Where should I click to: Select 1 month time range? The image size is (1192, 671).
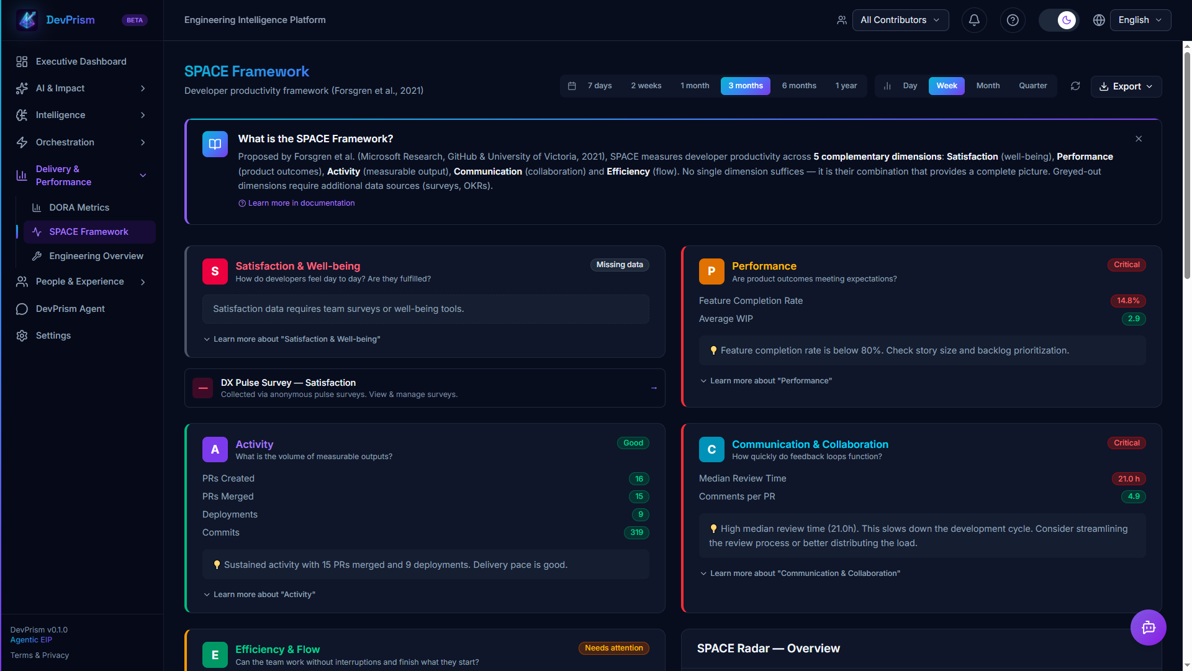tap(695, 86)
